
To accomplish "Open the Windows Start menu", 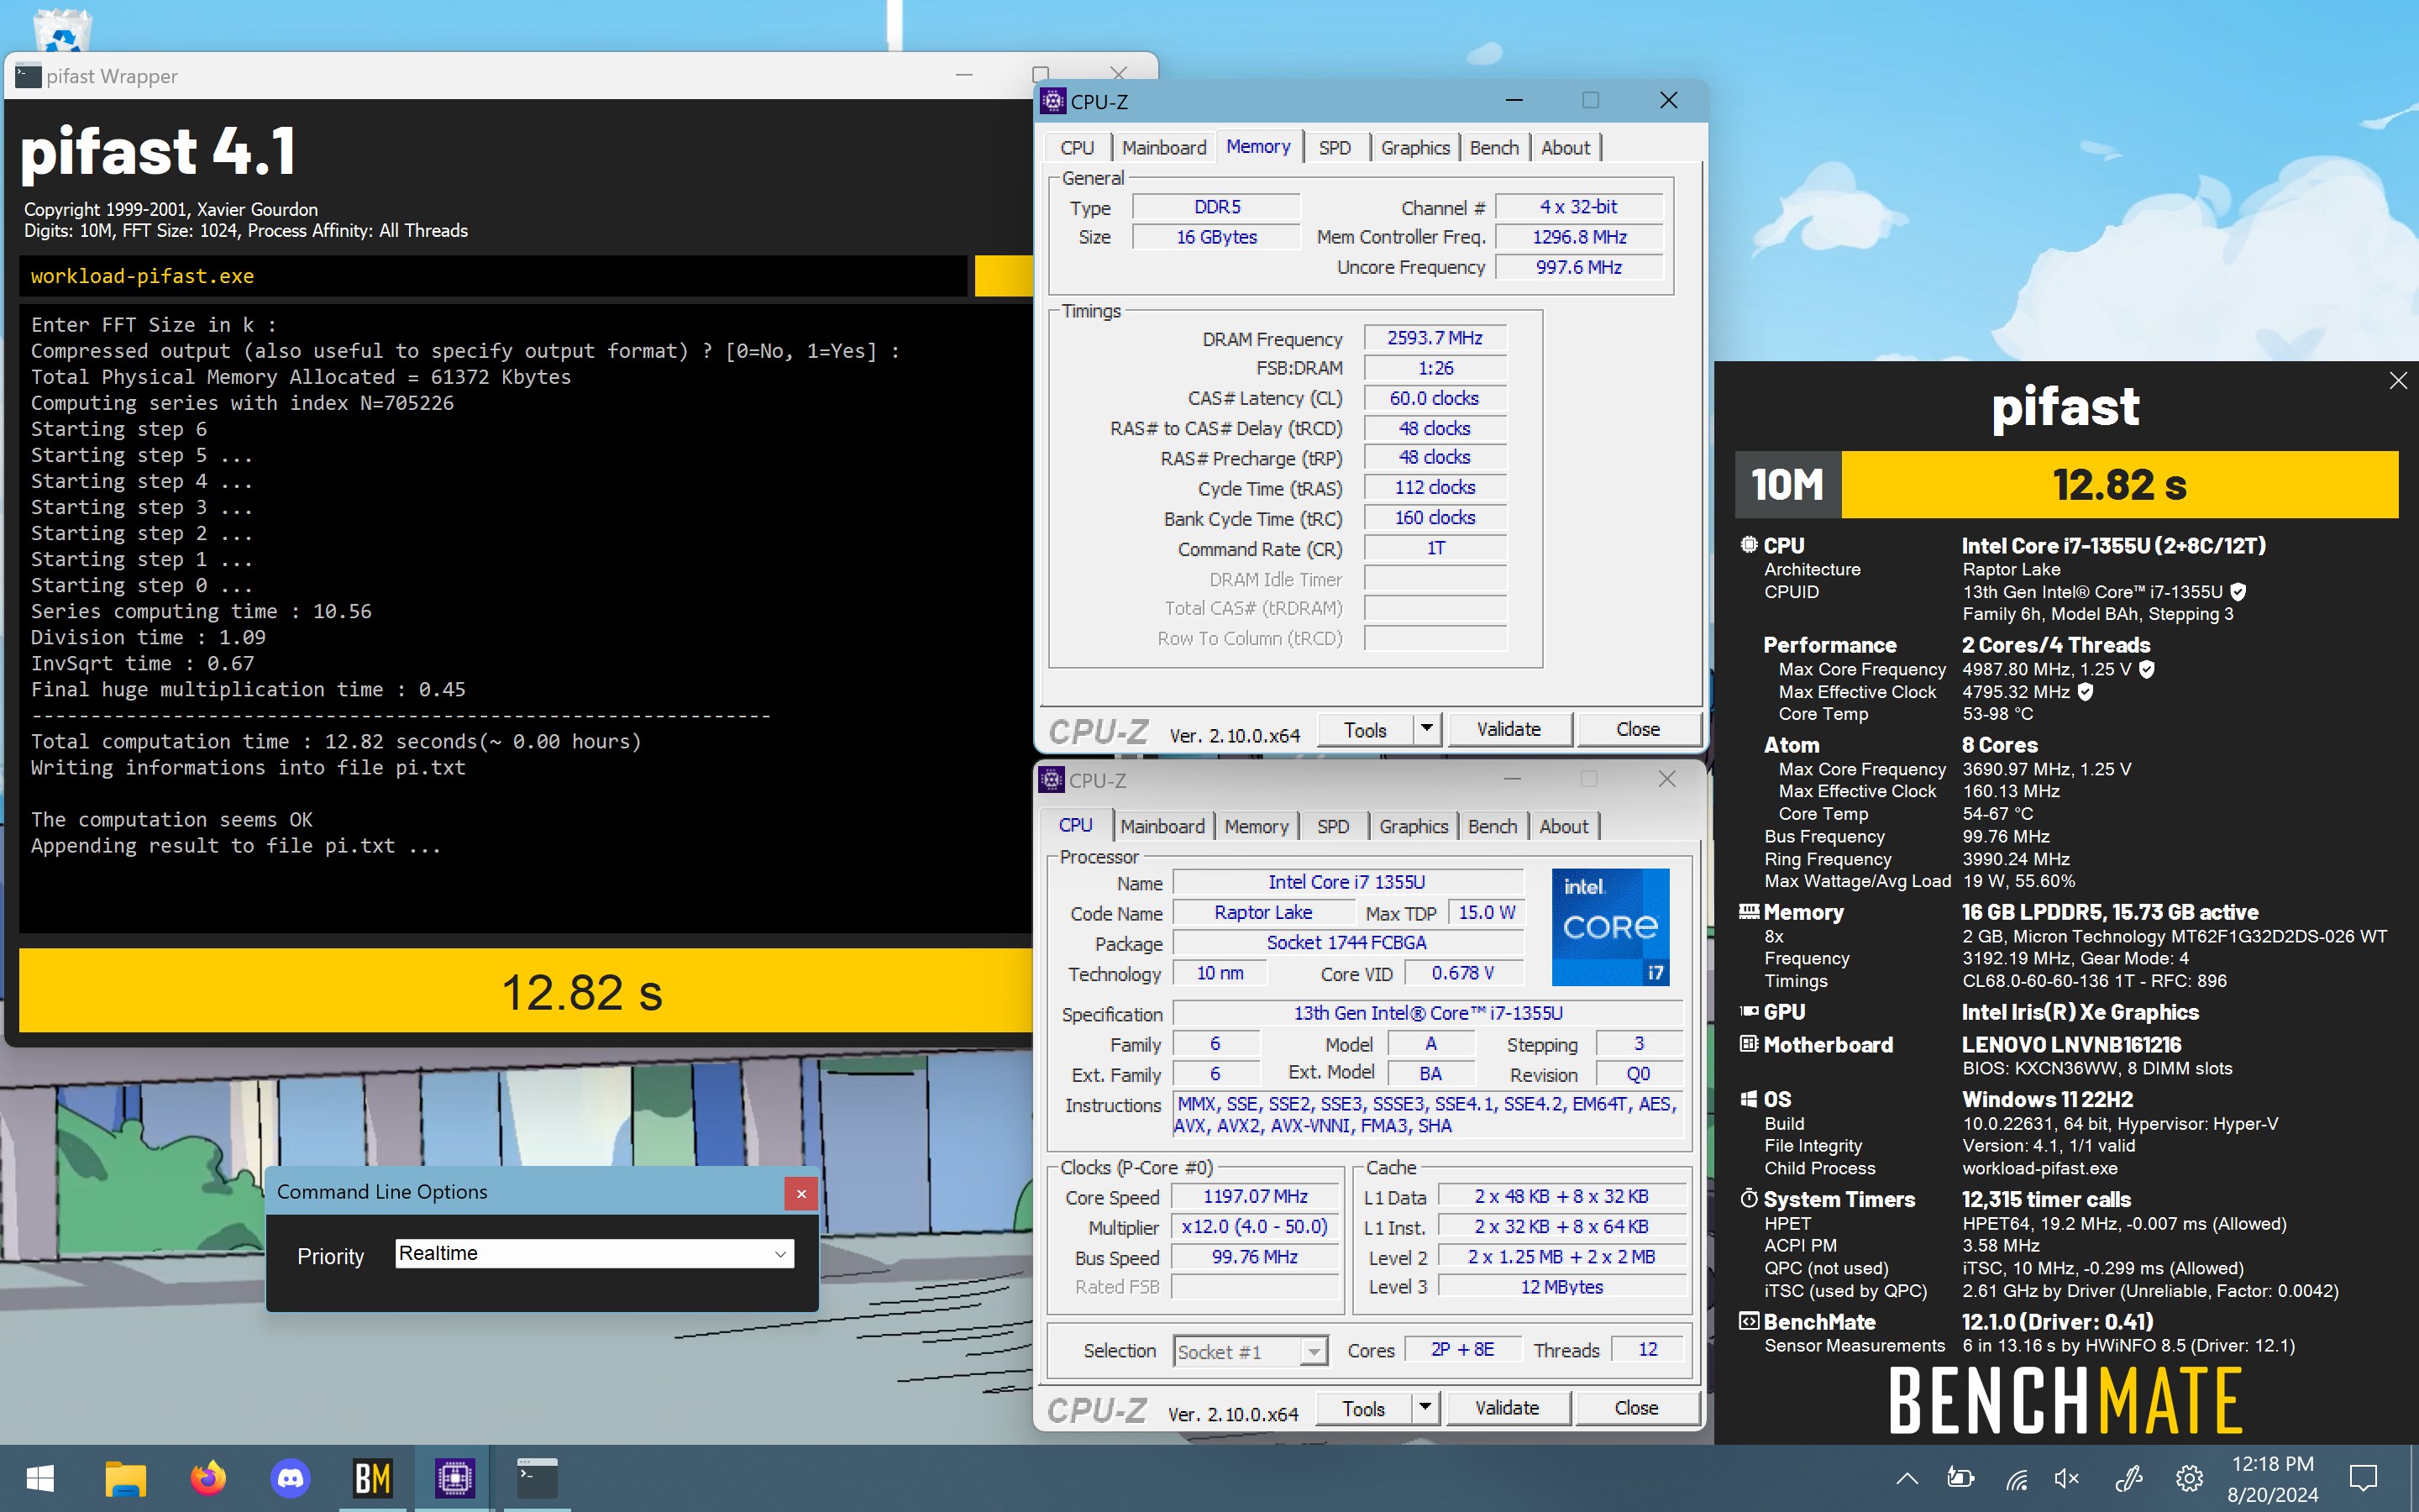I will [40, 1478].
